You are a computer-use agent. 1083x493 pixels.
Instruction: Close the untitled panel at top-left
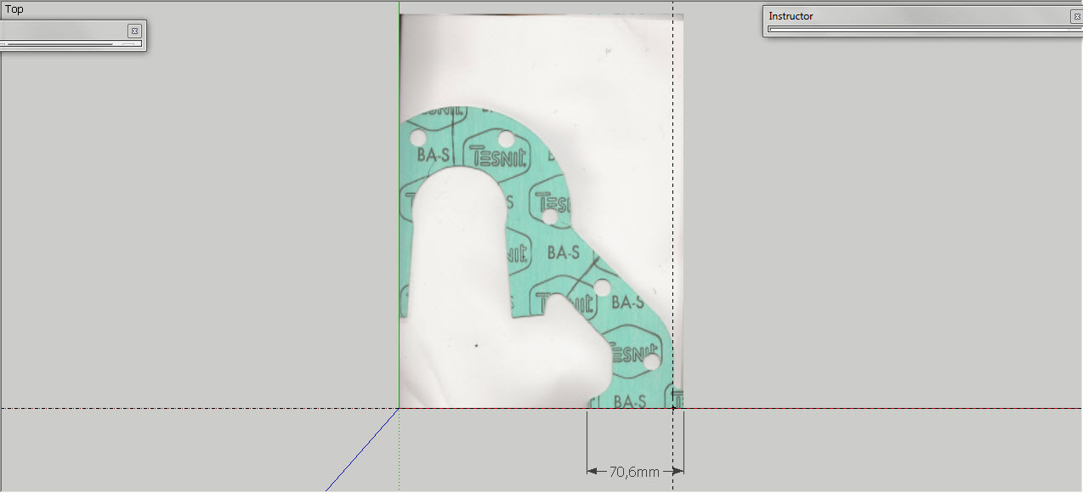click(134, 31)
